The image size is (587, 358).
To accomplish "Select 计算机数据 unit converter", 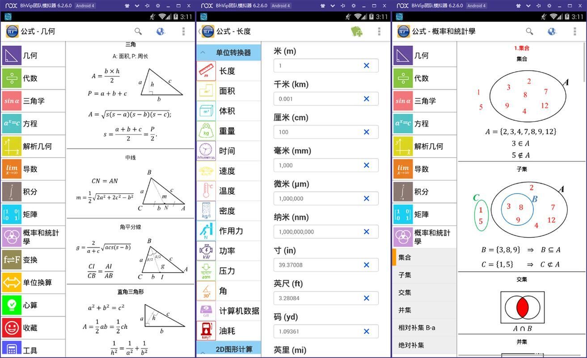I will (x=228, y=311).
